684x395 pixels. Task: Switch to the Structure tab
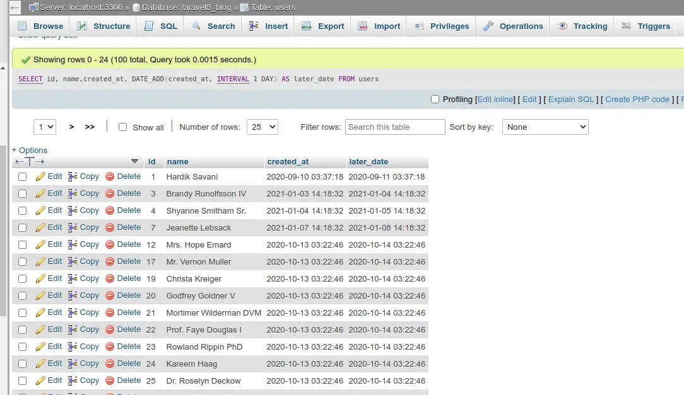coord(103,26)
